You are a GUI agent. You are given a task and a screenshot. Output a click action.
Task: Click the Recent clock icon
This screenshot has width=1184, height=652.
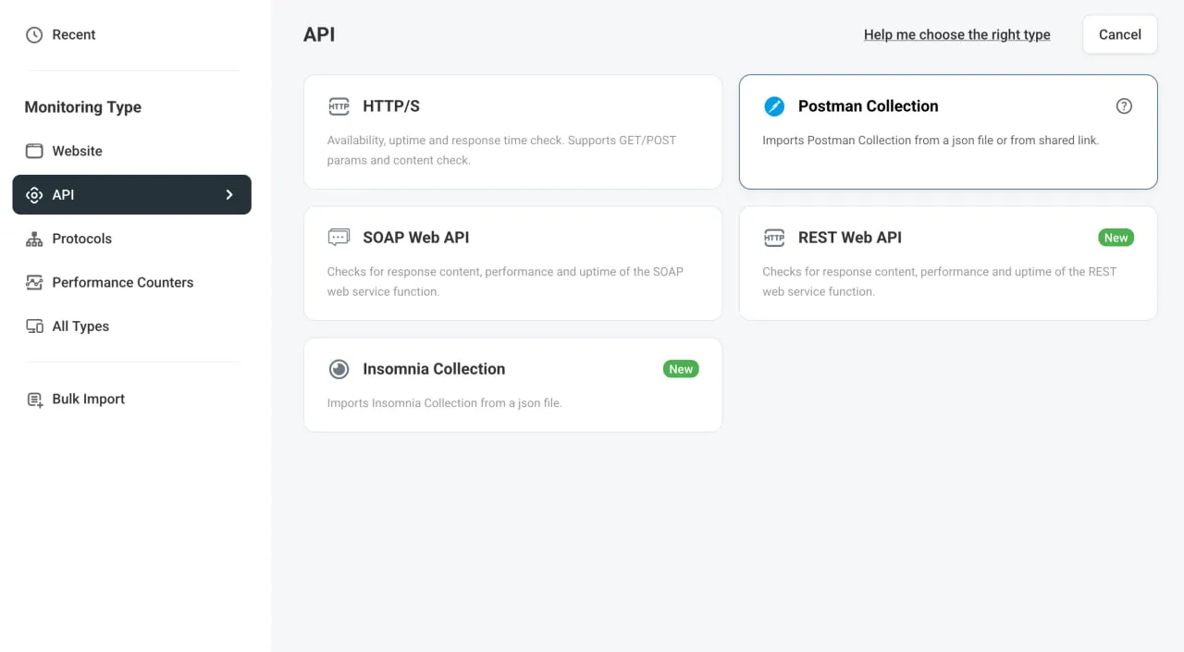pyautogui.click(x=33, y=34)
